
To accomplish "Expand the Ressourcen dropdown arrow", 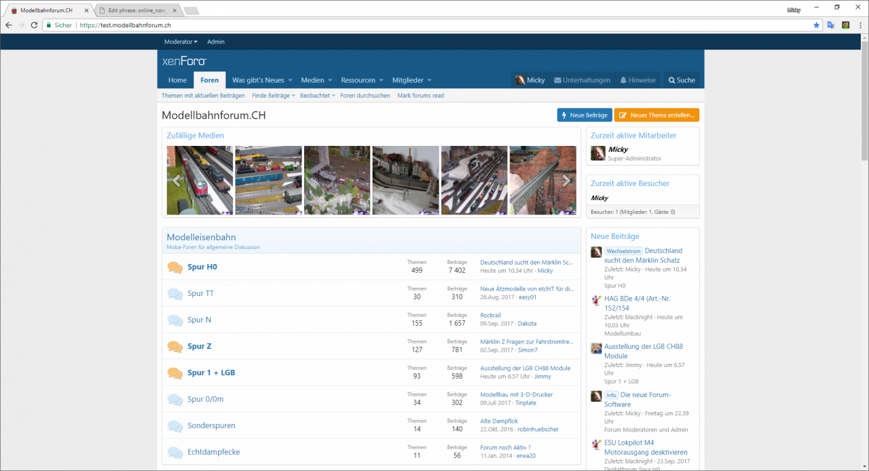I will pyautogui.click(x=381, y=80).
